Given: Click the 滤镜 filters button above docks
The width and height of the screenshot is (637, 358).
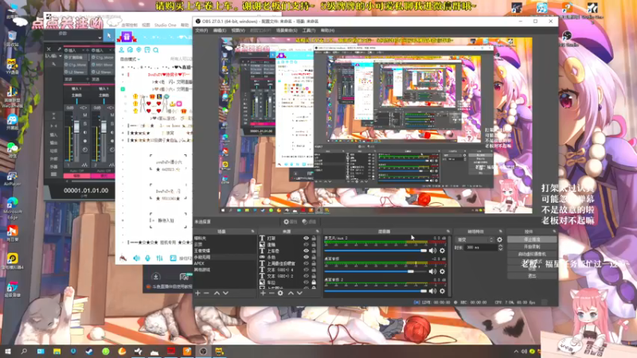Looking at the screenshot, I should pyautogui.click(x=309, y=222).
